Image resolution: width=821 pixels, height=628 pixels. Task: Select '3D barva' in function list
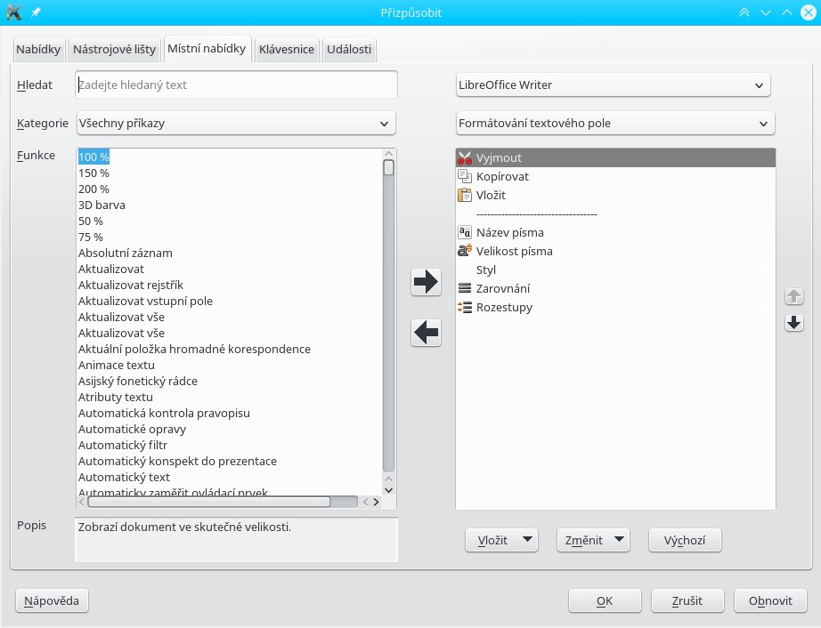[x=102, y=205]
